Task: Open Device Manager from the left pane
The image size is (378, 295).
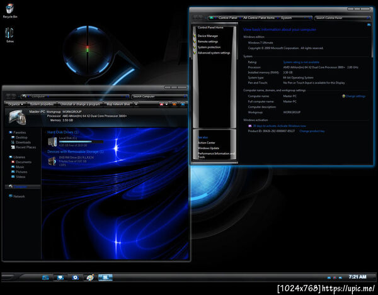Action: pyautogui.click(x=208, y=36)
